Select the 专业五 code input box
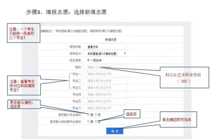This screenshot has height=139, width=213. coord(106,101)
